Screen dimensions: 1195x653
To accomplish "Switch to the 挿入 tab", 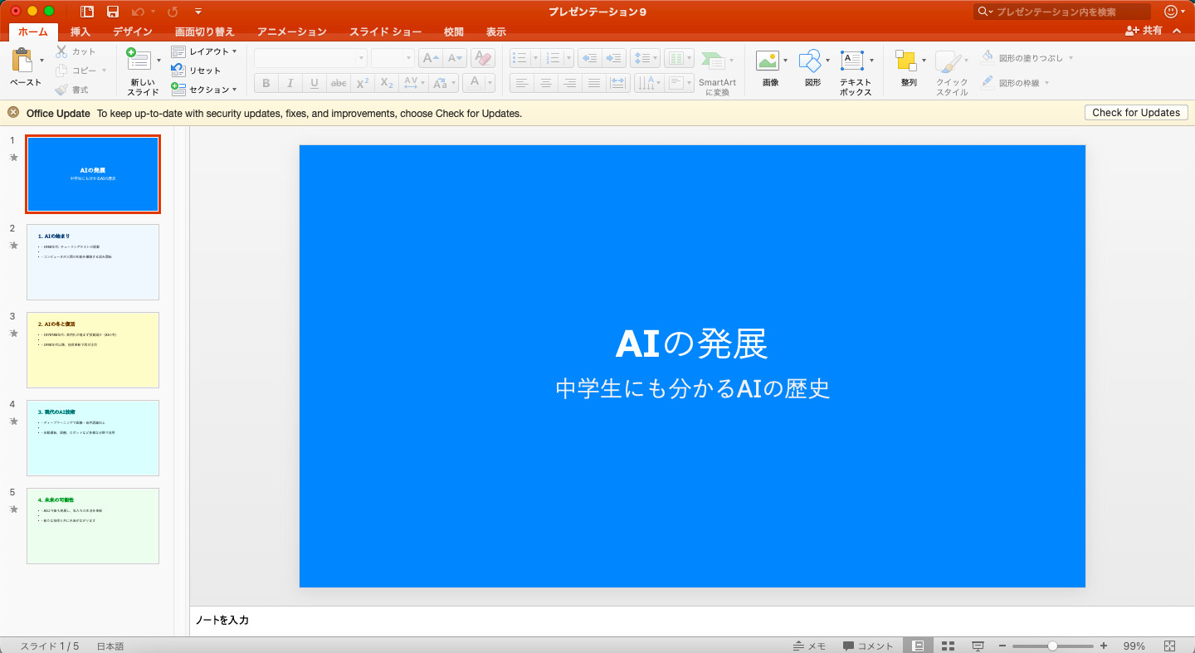I will point(80,32).
